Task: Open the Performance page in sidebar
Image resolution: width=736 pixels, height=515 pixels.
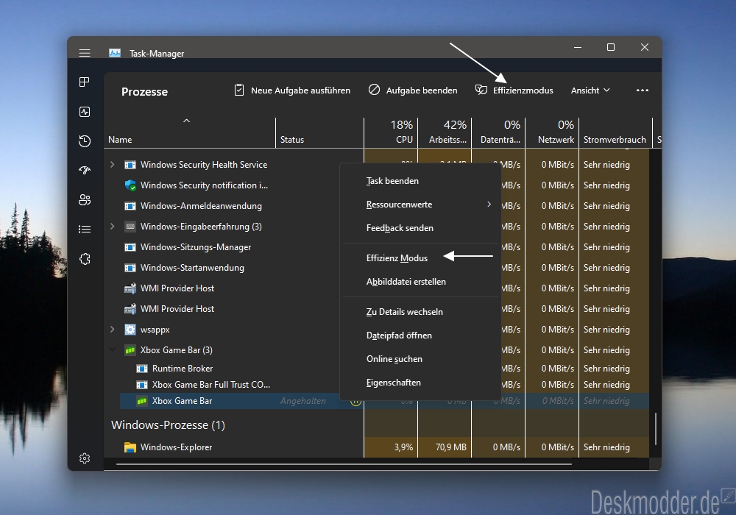Action: [x=85, y=112]
